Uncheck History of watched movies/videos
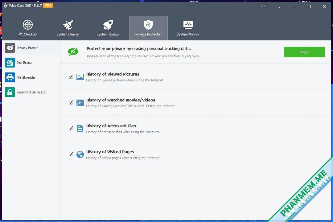This screenshot has width=333, height=222. point(71,103)
